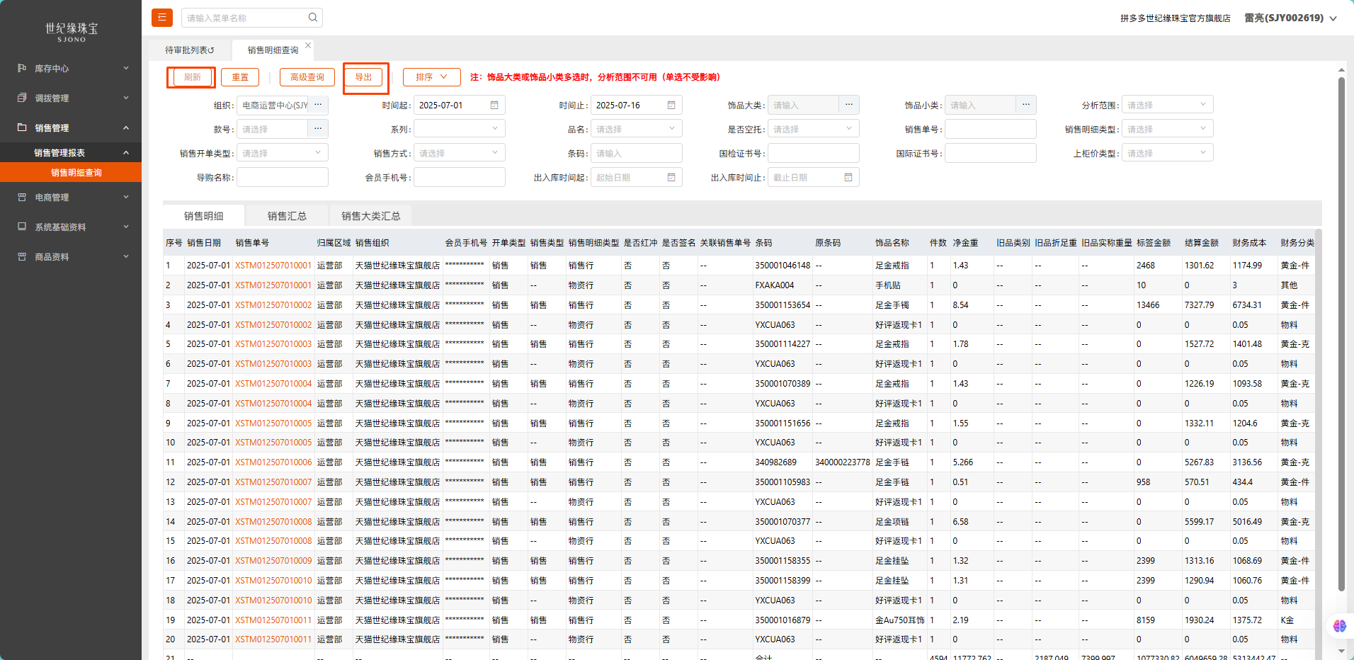Image resolution: width=1354 pixels, height=660 pixels.
Task: Close the 销售明细查询 tab
Action: [x=308, y=45]
